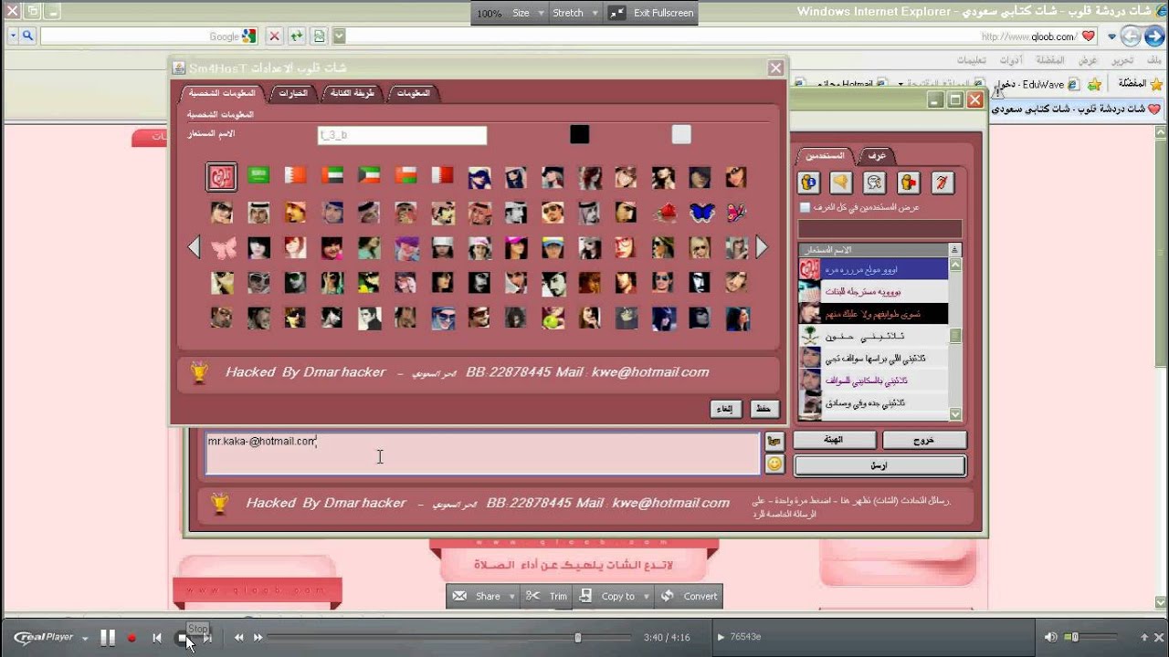
Task: Sort list by nickname column header
Action: [873, 249]
